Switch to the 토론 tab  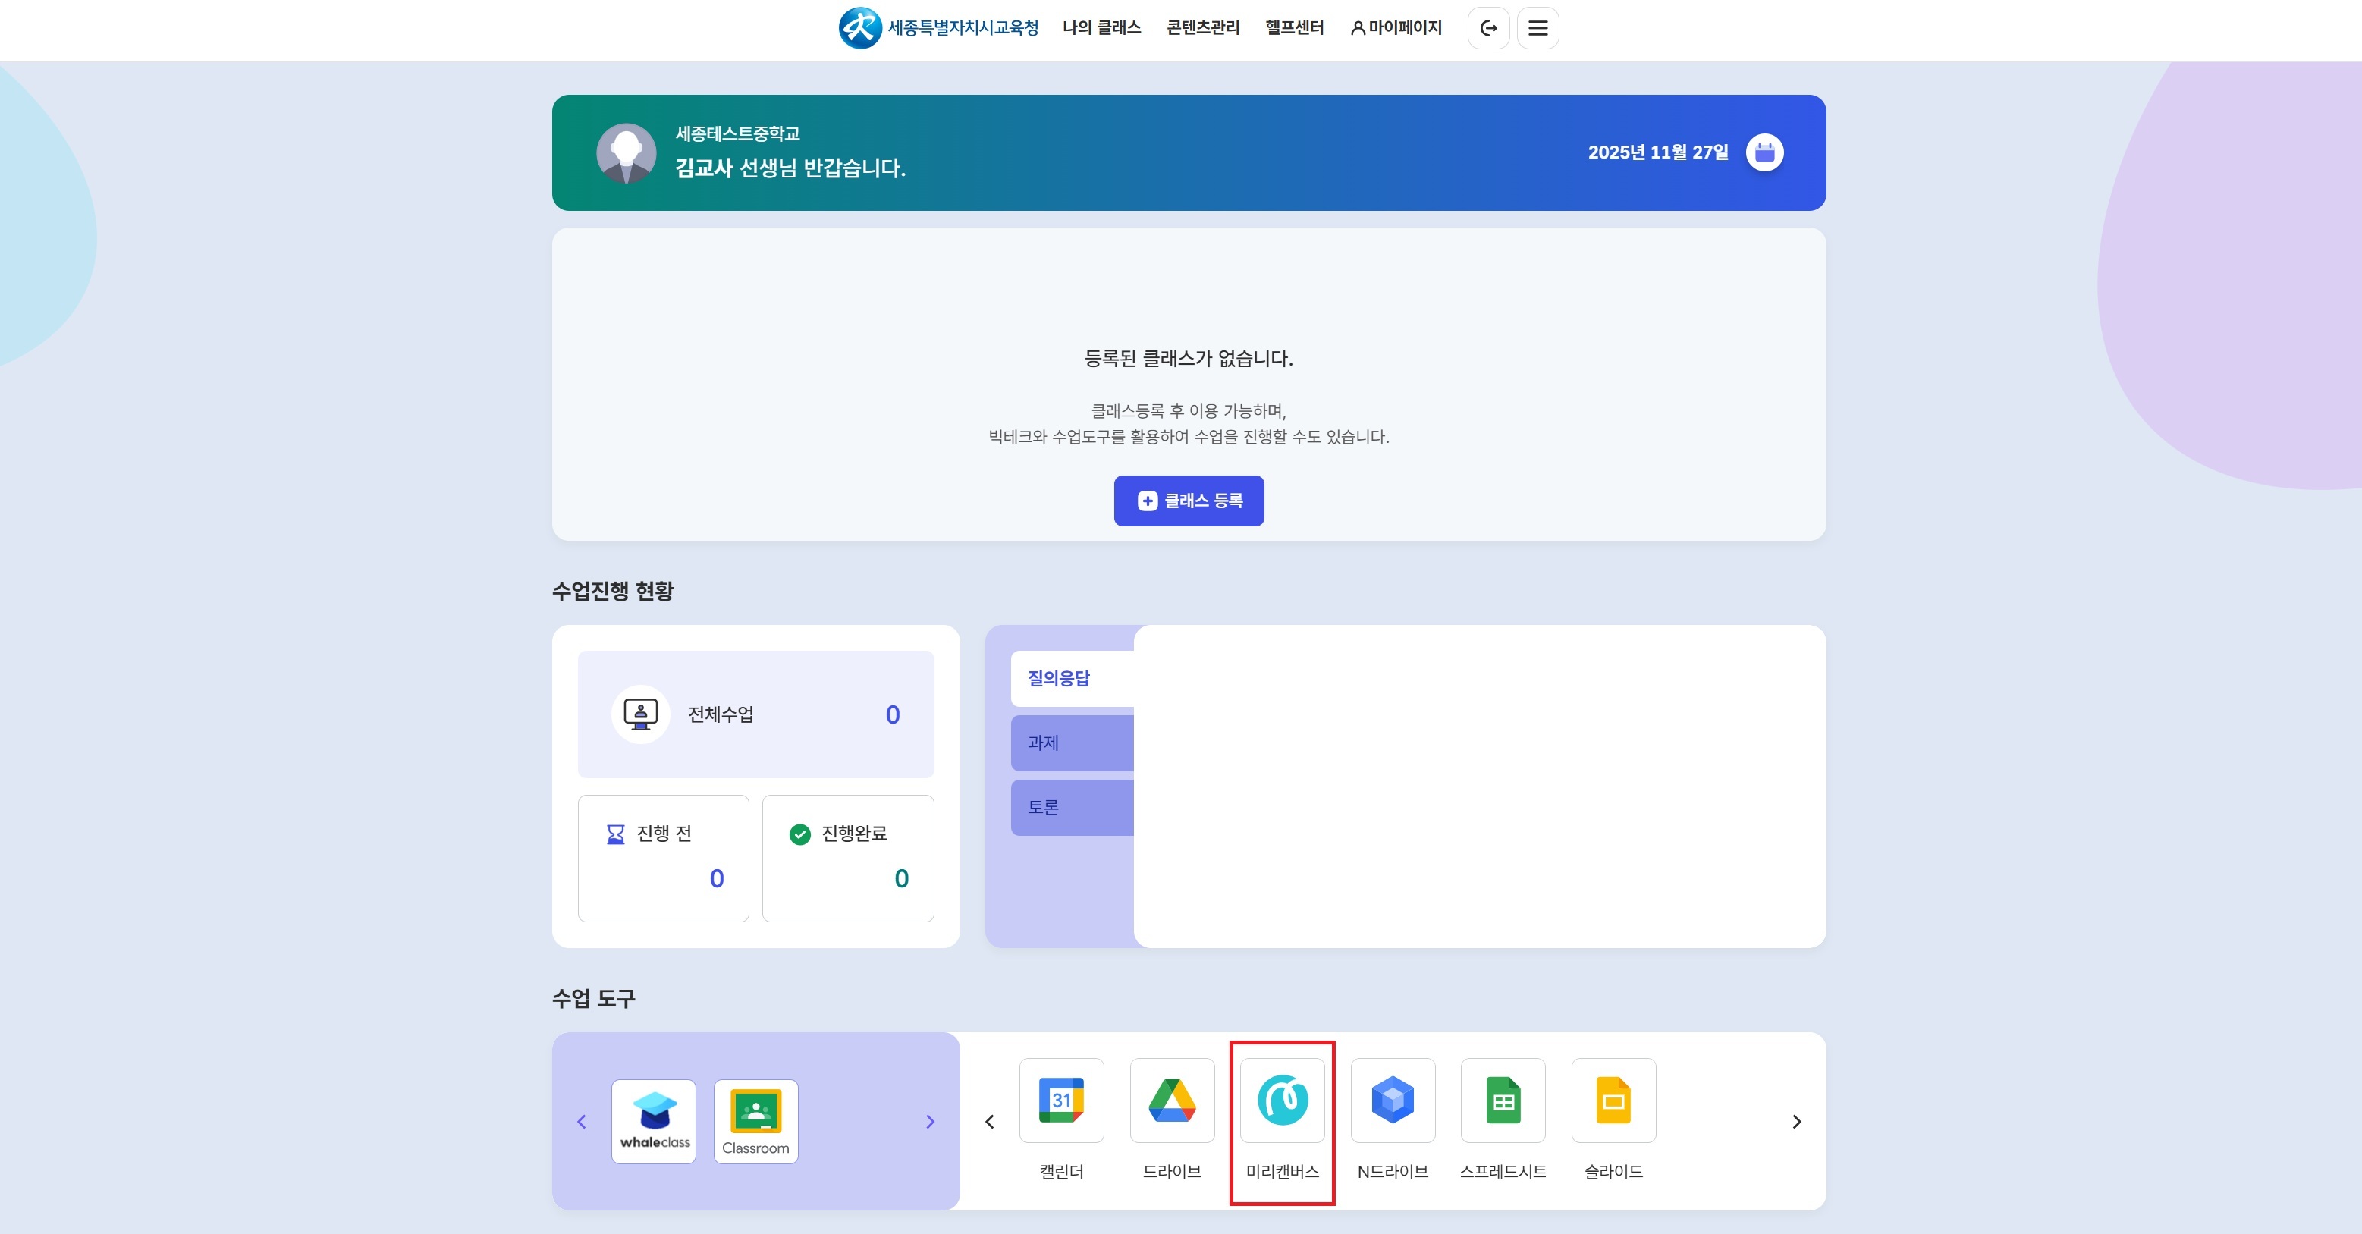point(1072,808)
